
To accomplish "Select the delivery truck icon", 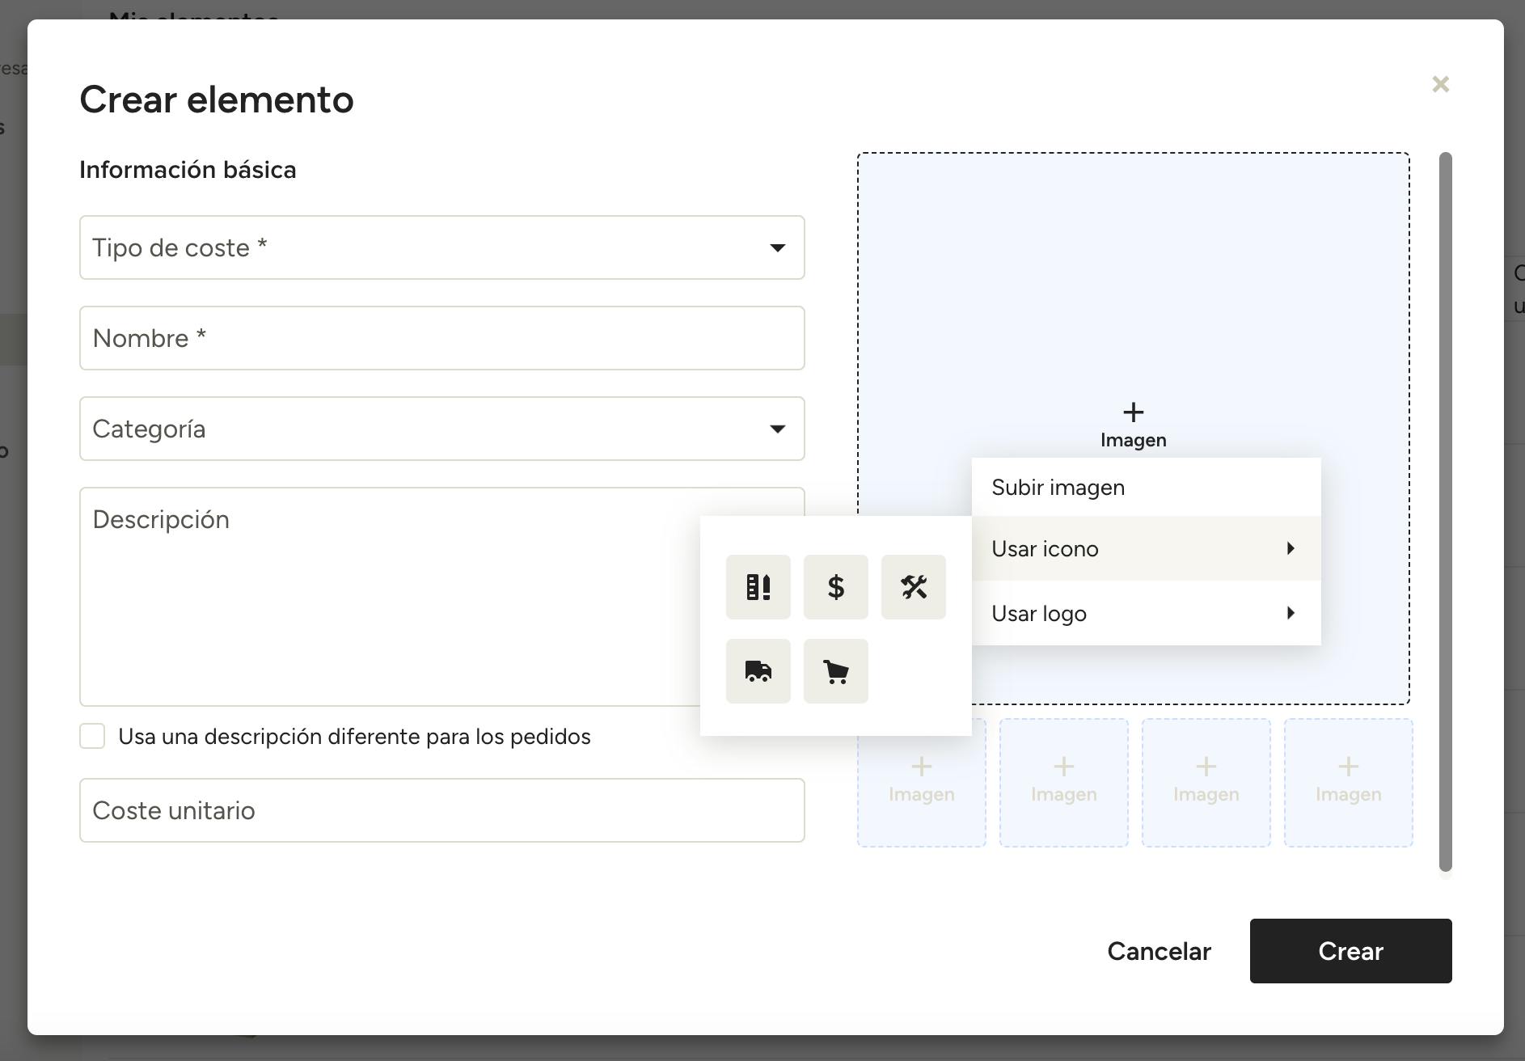I will click(758, 671).
